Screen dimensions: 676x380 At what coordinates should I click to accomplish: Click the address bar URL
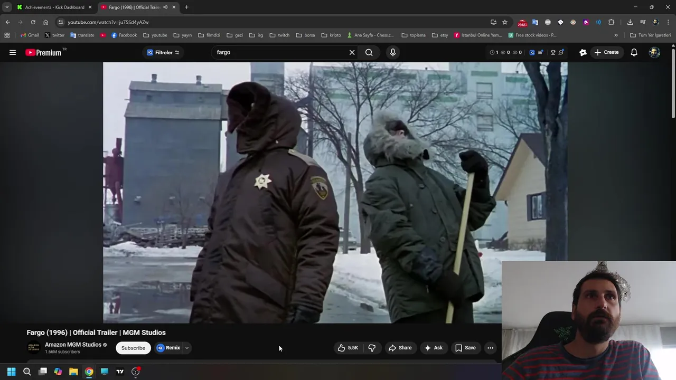click(x=108, y=22)
